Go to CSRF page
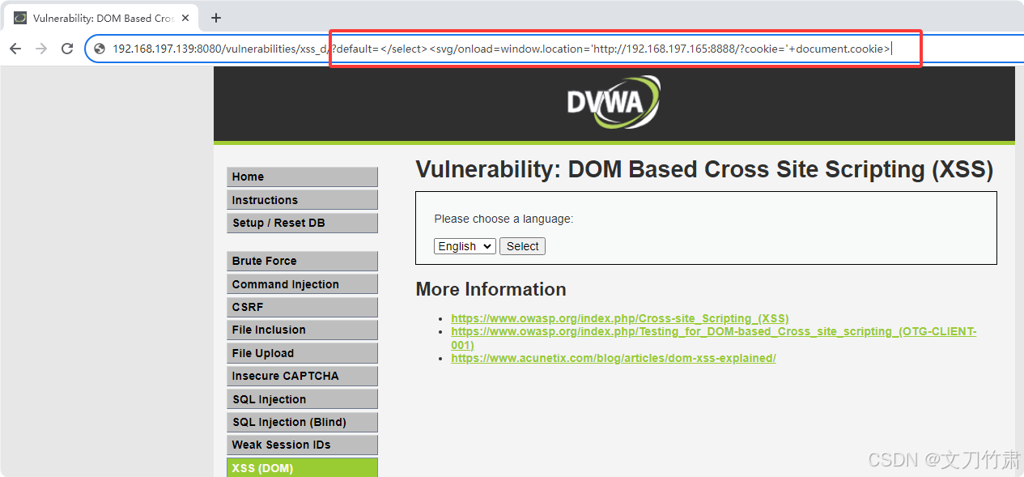1024x477 pixels. point(302,307)
